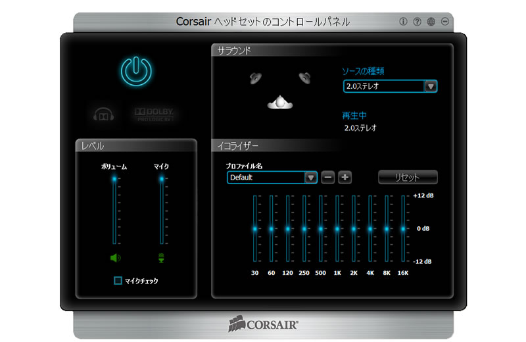Click the 2.0ステレオ text under 再生中
The width and height of the screenshot is (526, 342).
pos(360,128)
